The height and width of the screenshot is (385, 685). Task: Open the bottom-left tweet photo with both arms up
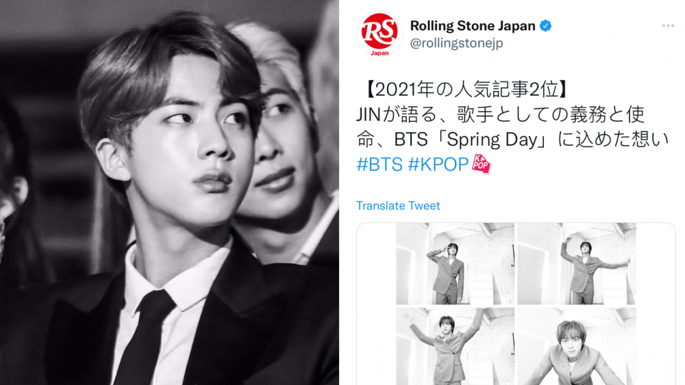click(456, 346)
